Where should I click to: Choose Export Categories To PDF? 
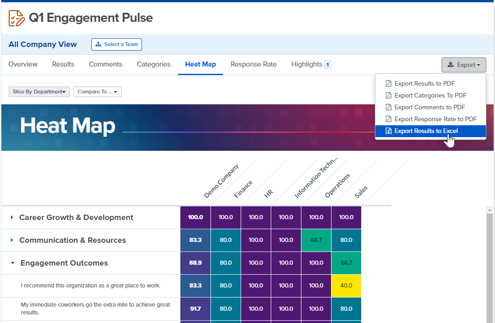coord(431,95)
